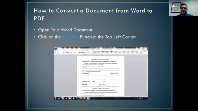The height and width of the screenshot is (111, 198).
Task: Click the taskbar clock
Action: point(145,98)
